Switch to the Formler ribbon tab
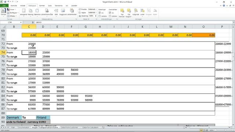The width and height of the screenshot is (235, 132). tap(42, 6)
